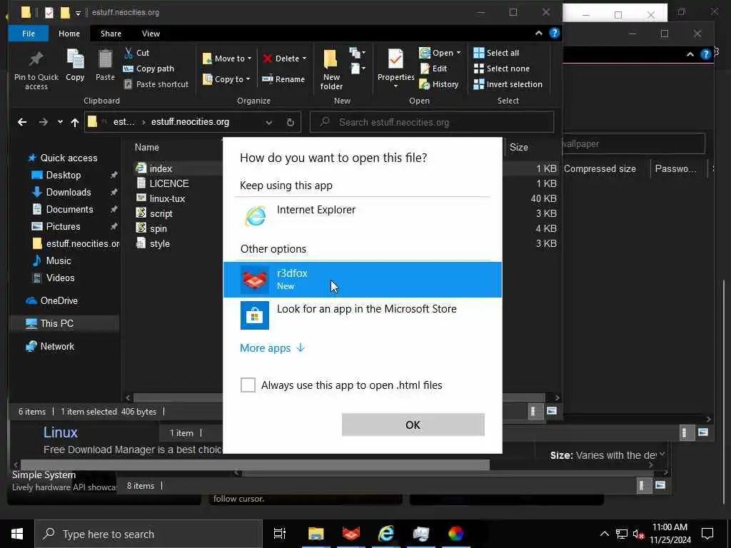Image resolution: width=731 pixels, height=548 pixels.
Task: Open the Copy to dropdown
Action: click(x=226, y=79)
